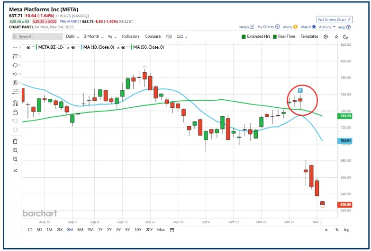The width and height of the screenshot is (371, 251).
Task: Zoom out using the magnifier minus icon
Action: point(15,159)
